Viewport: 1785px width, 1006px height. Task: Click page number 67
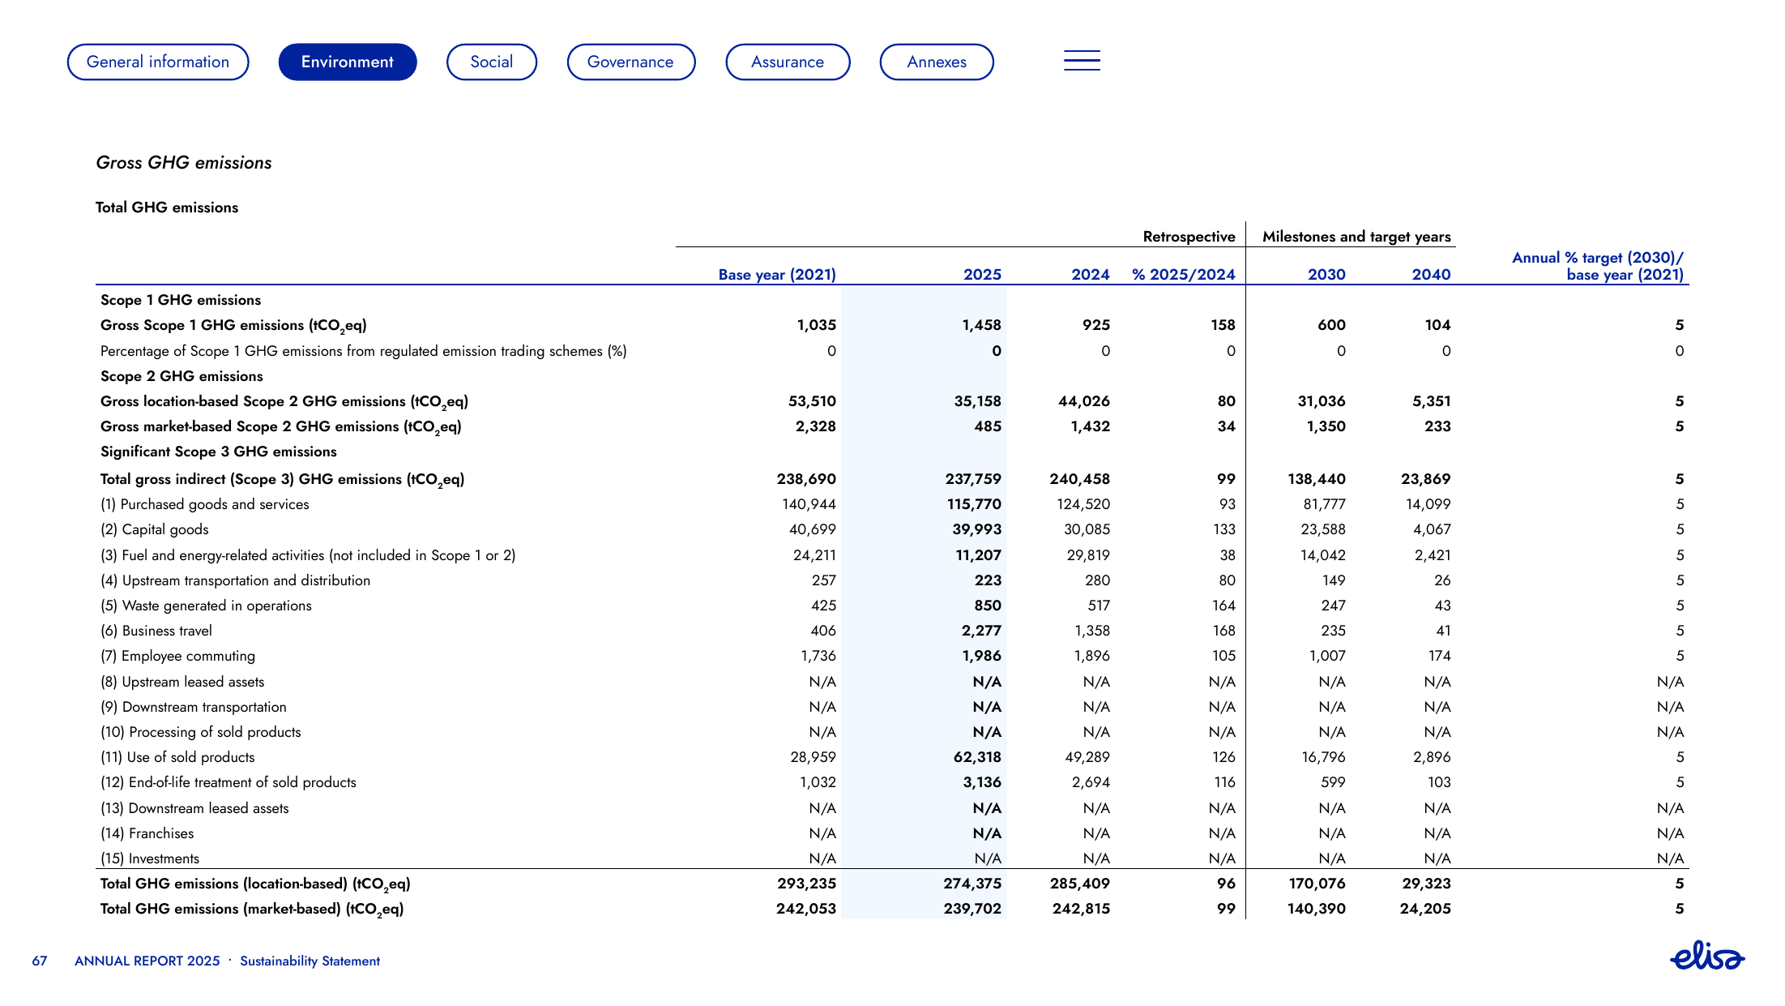(40, 961)
